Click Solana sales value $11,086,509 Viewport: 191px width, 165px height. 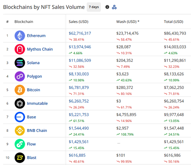click(80, 60)
